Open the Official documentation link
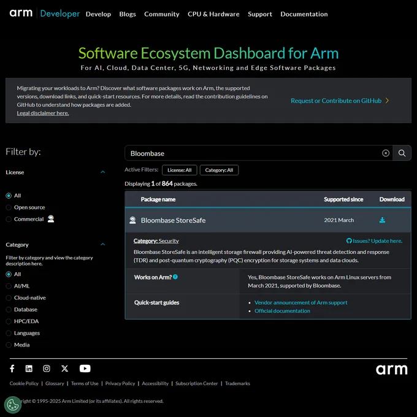Image resolution: width=417 pixels, height=417 pixels. pos(282,311)
